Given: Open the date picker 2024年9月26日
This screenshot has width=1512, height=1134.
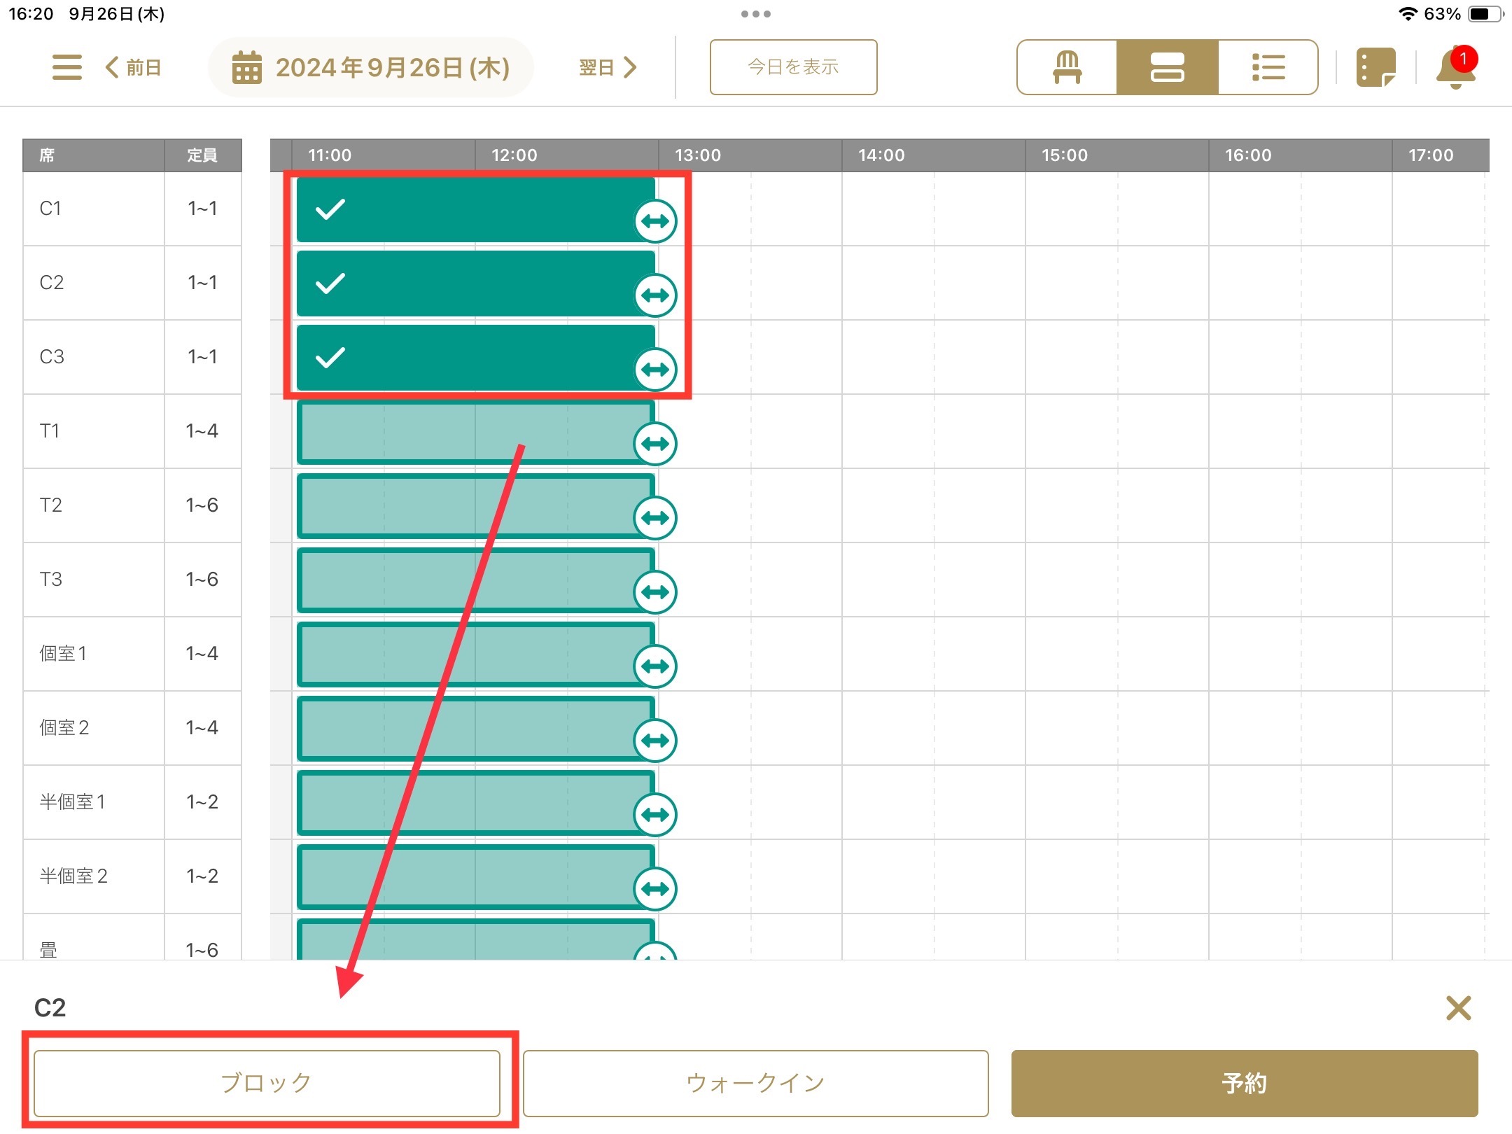Looking at the screenshot, I should coord(371,68).
